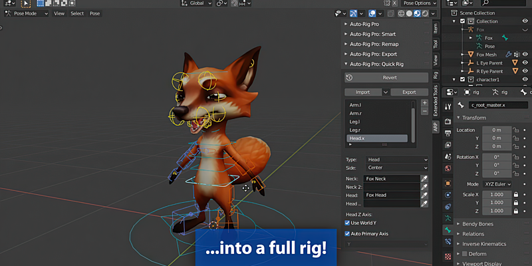Expand the Auto-Rig Pro: Smart panel

coord(372,34)
